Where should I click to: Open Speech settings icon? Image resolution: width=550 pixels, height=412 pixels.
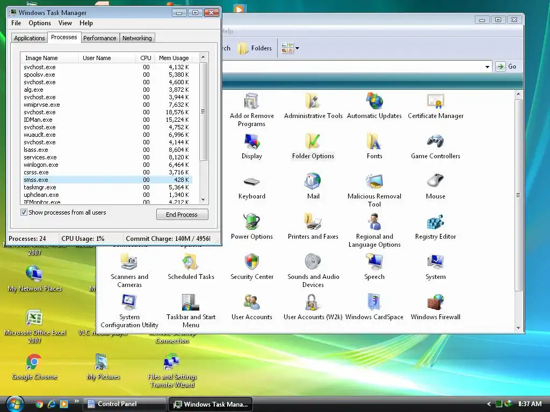[x=374, y=267]
